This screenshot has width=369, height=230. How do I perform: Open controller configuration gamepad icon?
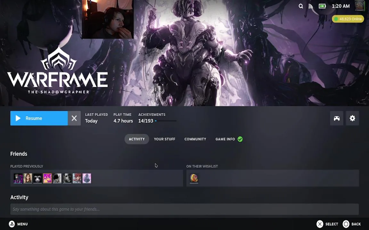tap(337, 118)
